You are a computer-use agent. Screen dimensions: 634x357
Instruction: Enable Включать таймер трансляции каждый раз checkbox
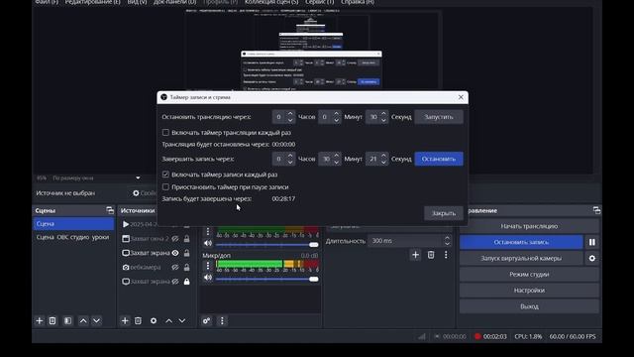click(x=165, y=132)
